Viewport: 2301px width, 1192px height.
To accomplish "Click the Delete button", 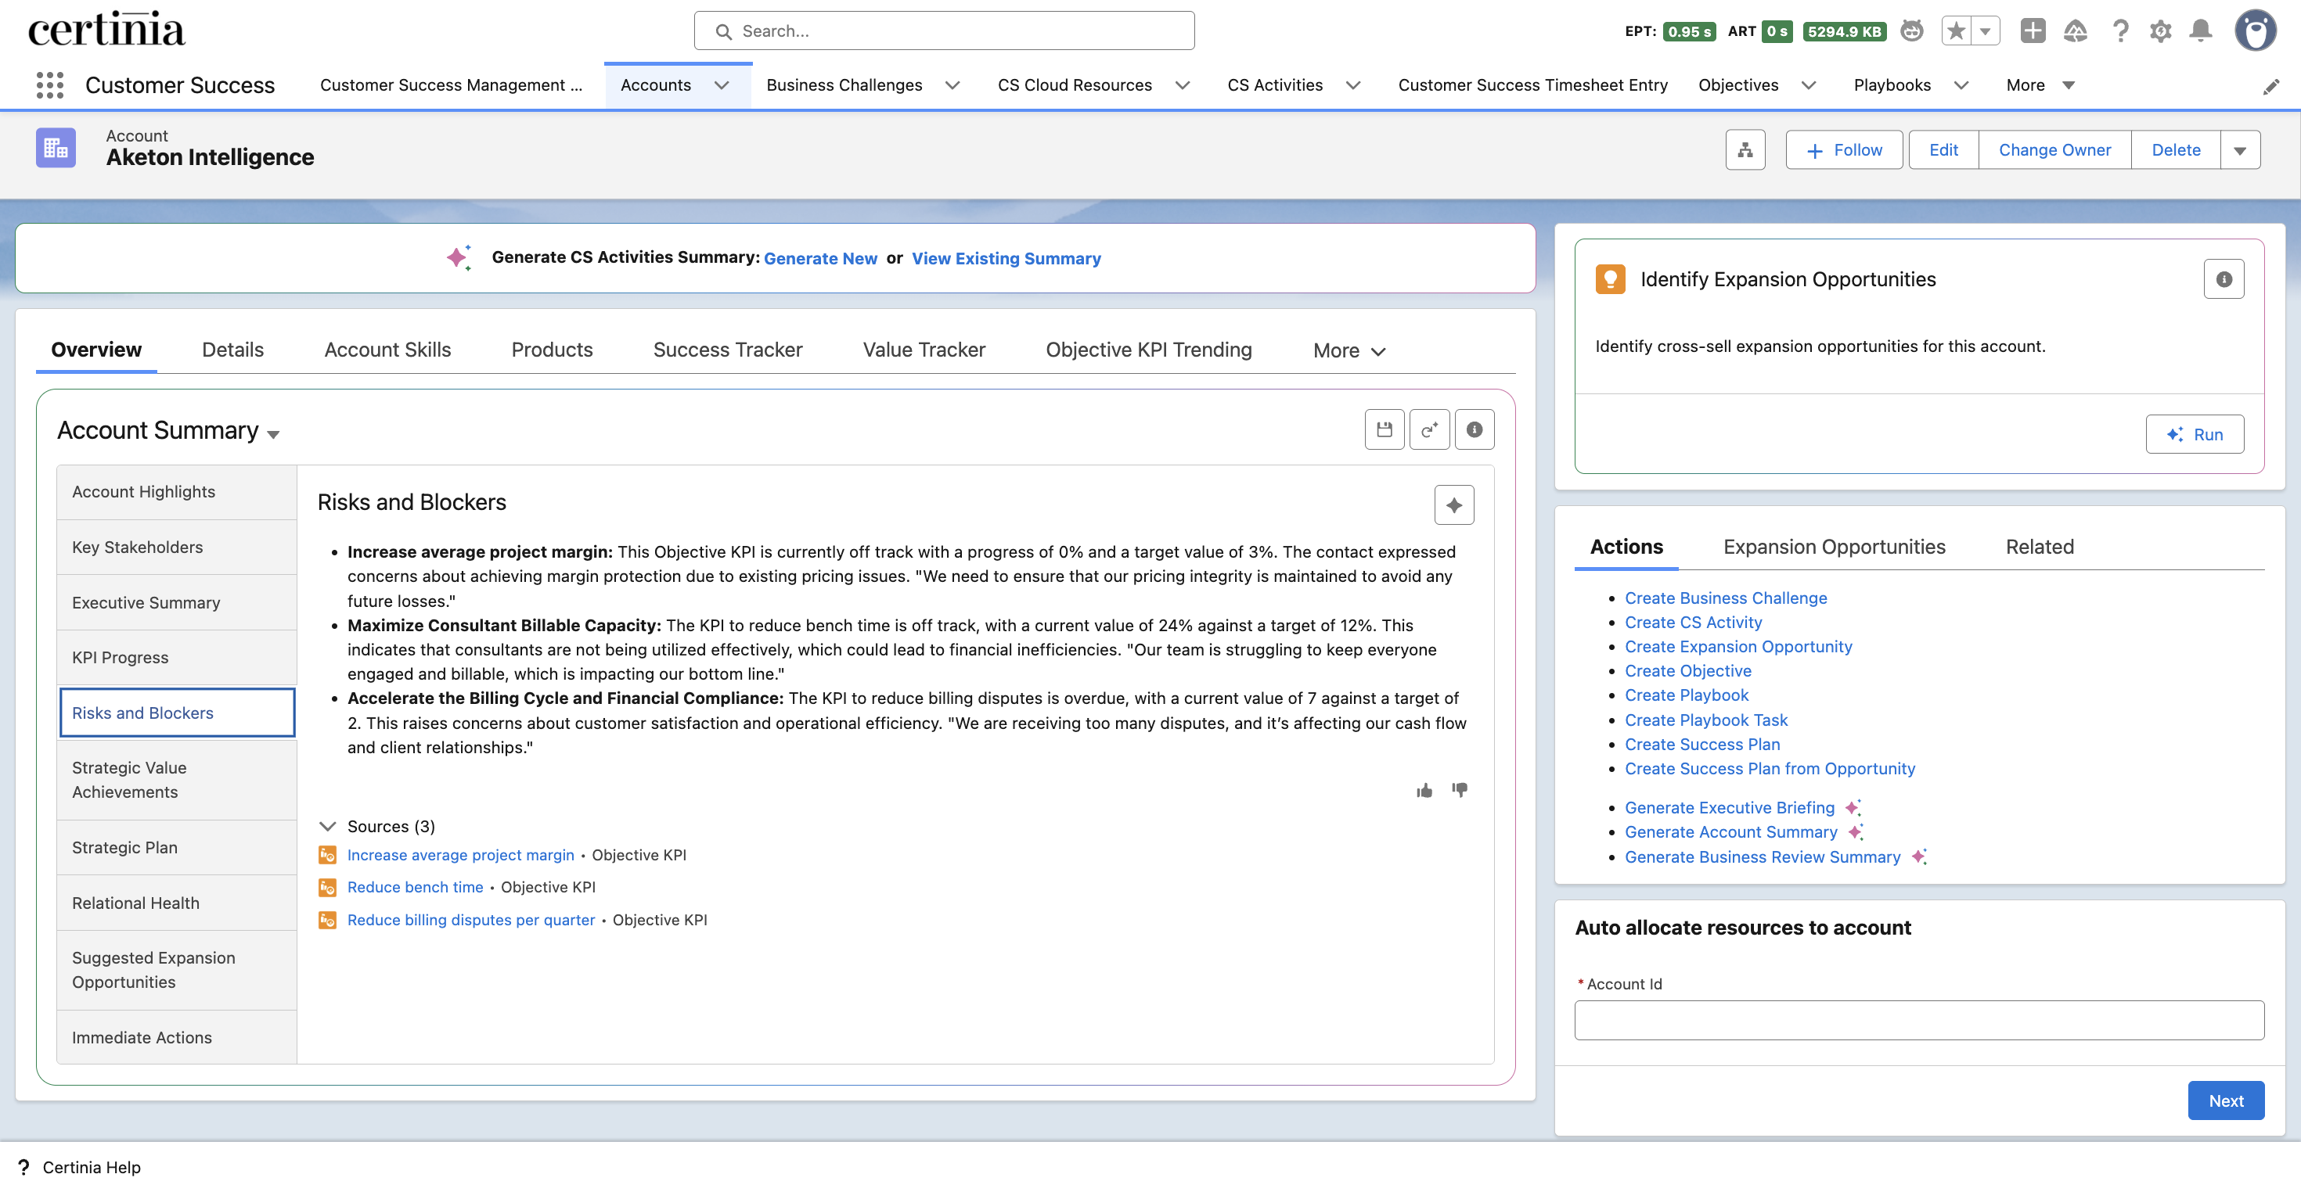I will pos(2176,150).
